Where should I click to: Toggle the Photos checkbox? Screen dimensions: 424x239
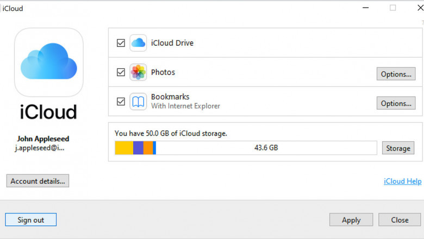click(121, 72)
